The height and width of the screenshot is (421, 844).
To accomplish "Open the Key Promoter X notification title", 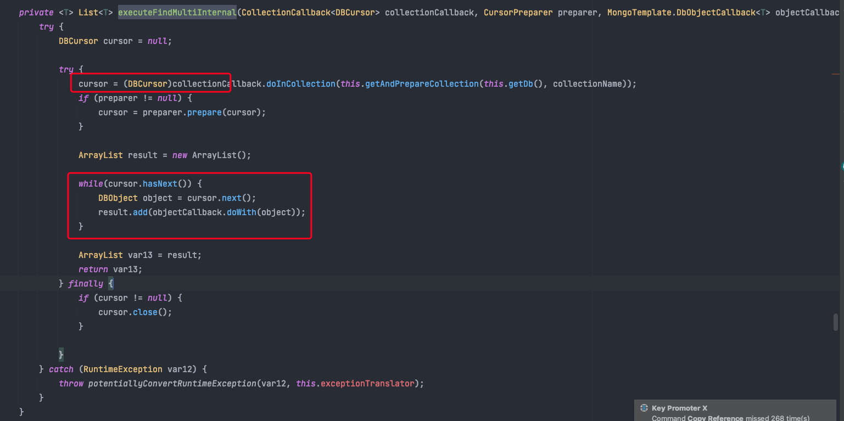I will (679, 408).
